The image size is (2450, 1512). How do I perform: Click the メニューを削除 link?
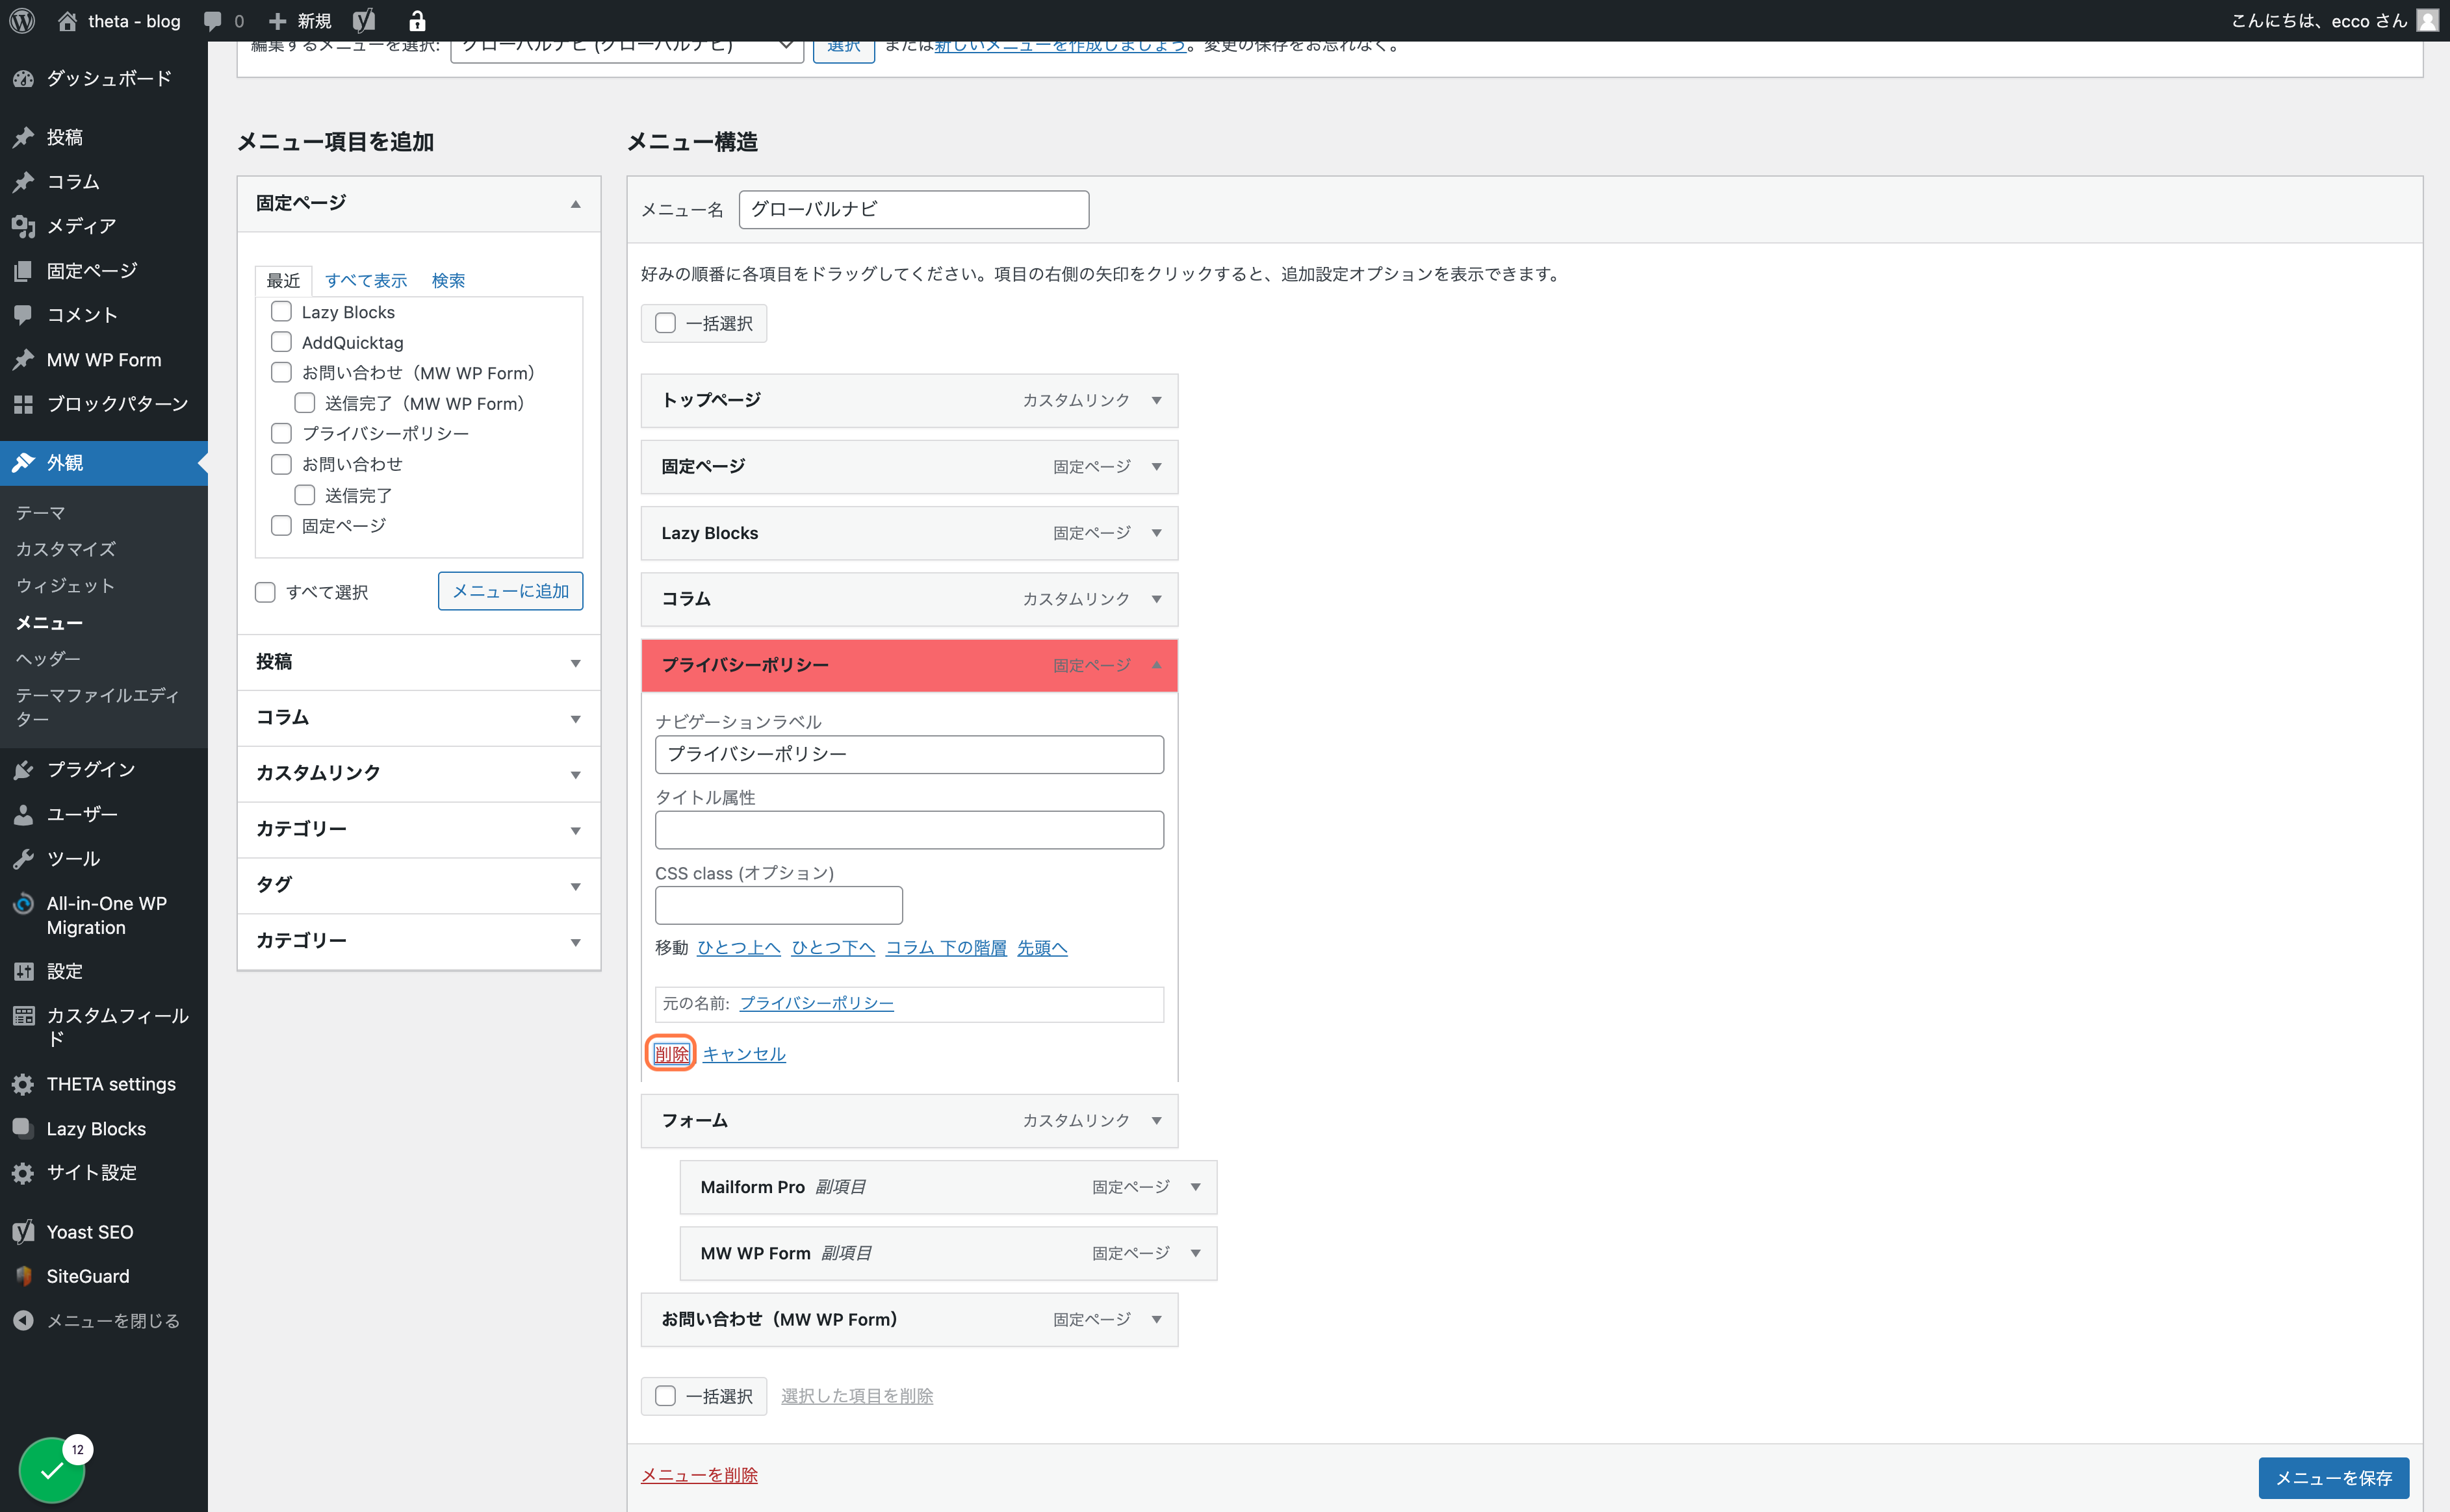[699, 1475]
